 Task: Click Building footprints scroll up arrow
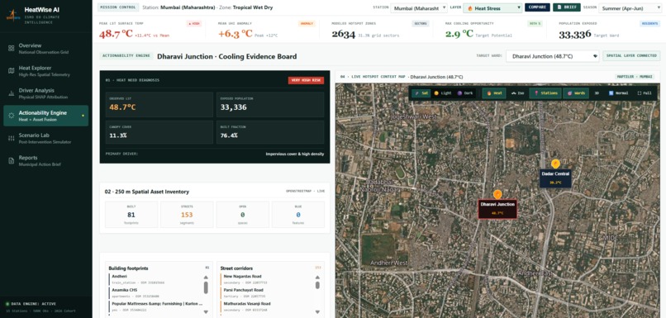(x=206, y=278)
